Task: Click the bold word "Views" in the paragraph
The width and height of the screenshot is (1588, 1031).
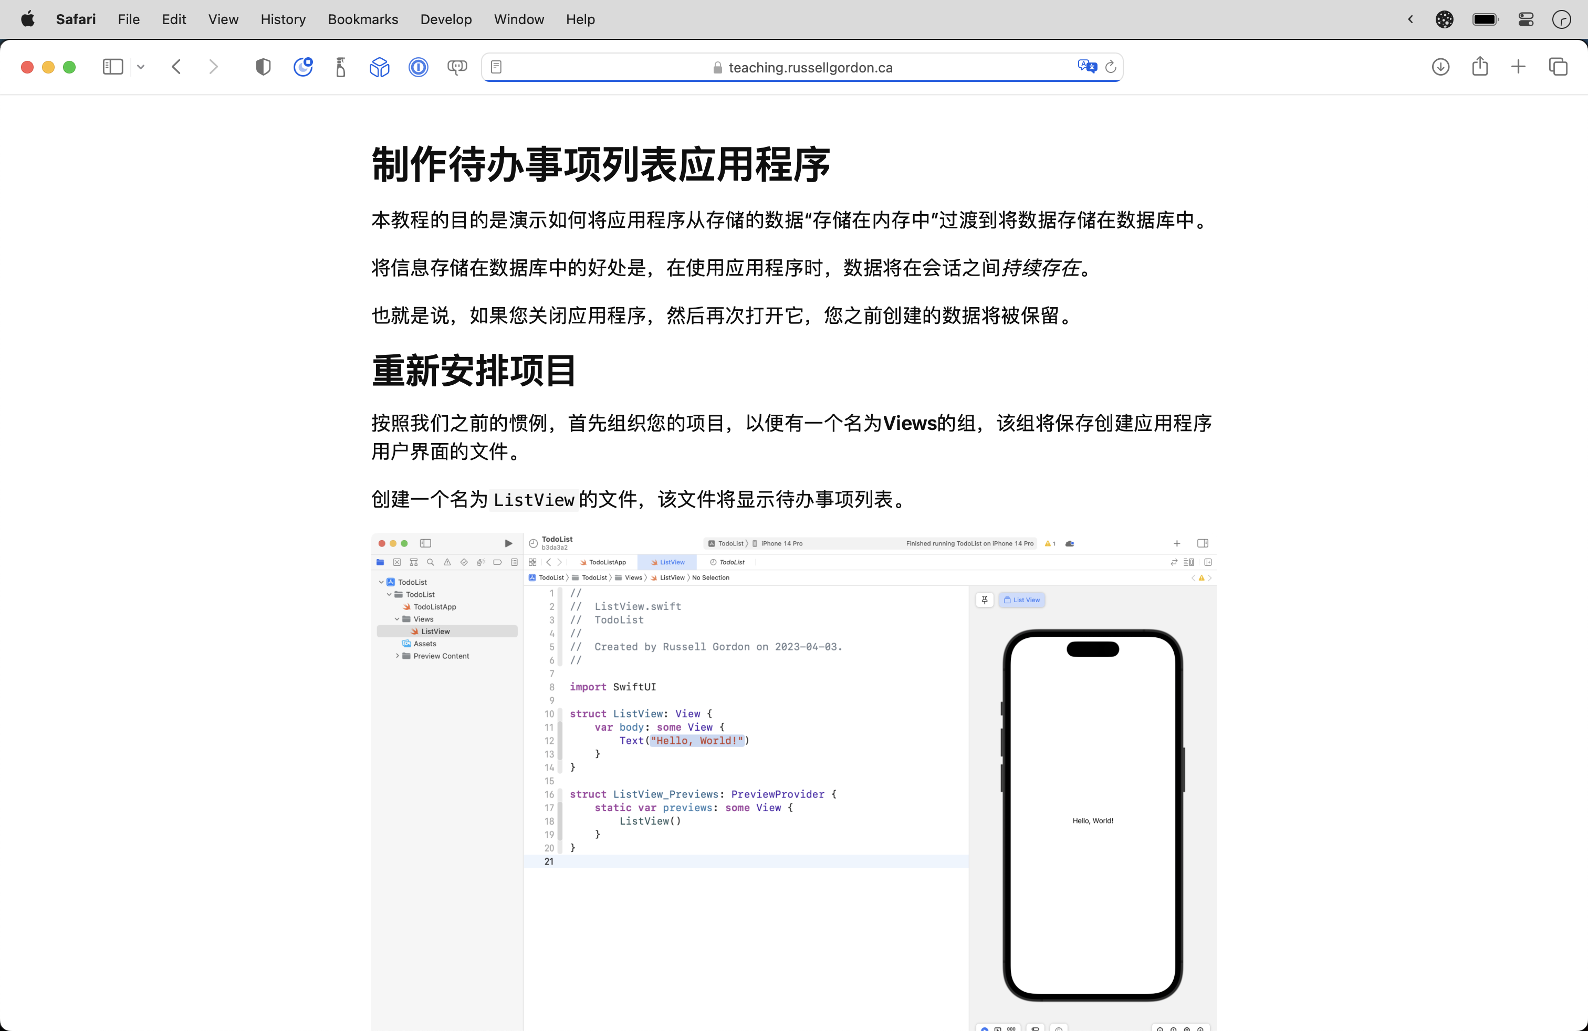Action: [x=910, y=423]
